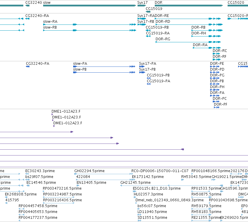Click protein CG15019-PA
The height and width of the screenshot is (222, 248).
click(x=149, y=84)
